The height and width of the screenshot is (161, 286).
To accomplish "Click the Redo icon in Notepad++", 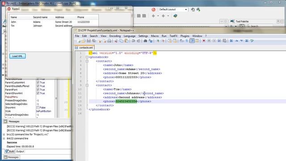I will 139,41.
